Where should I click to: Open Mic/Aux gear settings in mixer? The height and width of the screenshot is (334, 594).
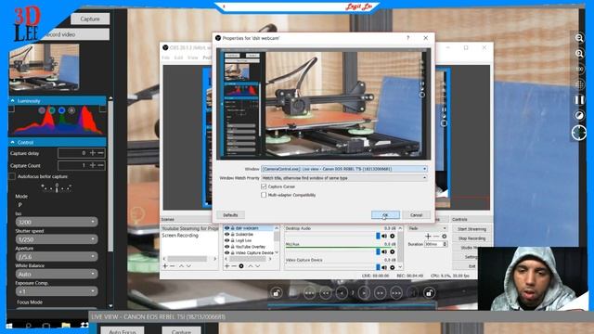[393, 251]
